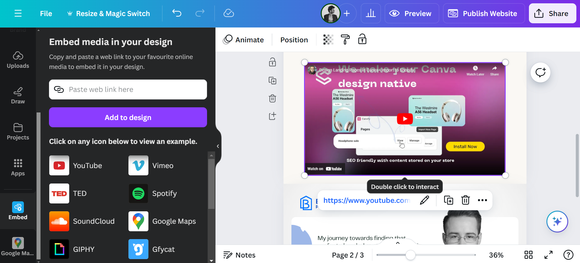Toggle the Lock icon in toolbar

click(x=362, y=39)
